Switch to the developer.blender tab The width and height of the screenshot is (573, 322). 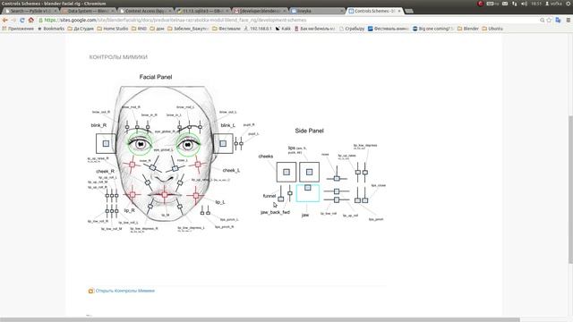(x=259, y=11)
